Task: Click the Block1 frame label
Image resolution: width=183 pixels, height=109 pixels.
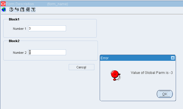Action: [14, 19]
